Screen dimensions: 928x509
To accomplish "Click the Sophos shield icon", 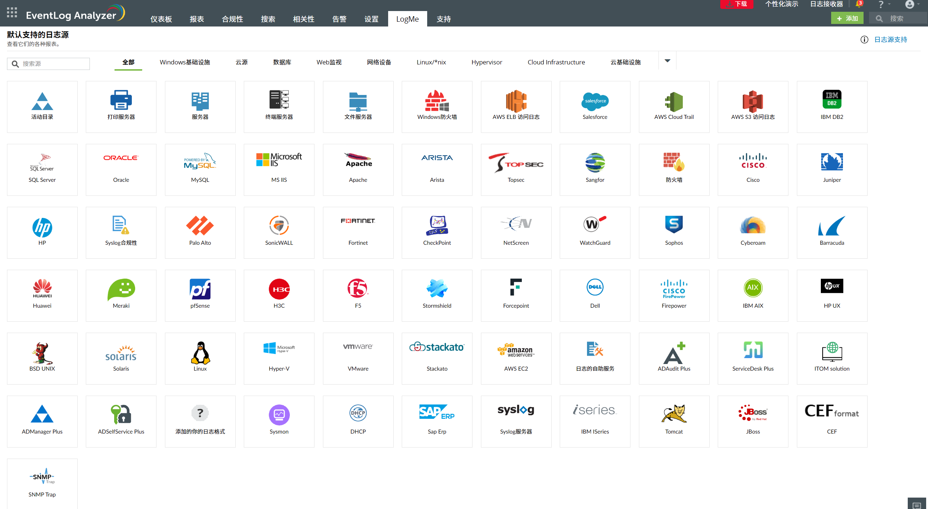I will point(674,225).
